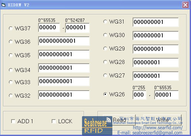Click the HIDRW V2 title bar app icon
This screenshot has width=191, height=136.
point(3,5)
